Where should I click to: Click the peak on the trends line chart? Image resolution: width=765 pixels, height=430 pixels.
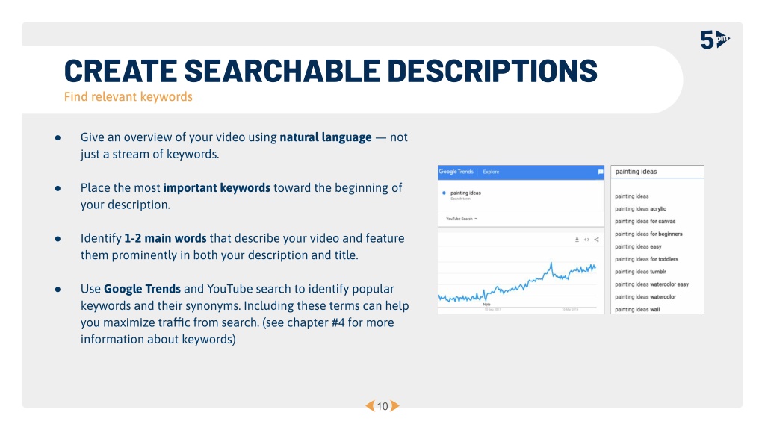pos(551,264)
